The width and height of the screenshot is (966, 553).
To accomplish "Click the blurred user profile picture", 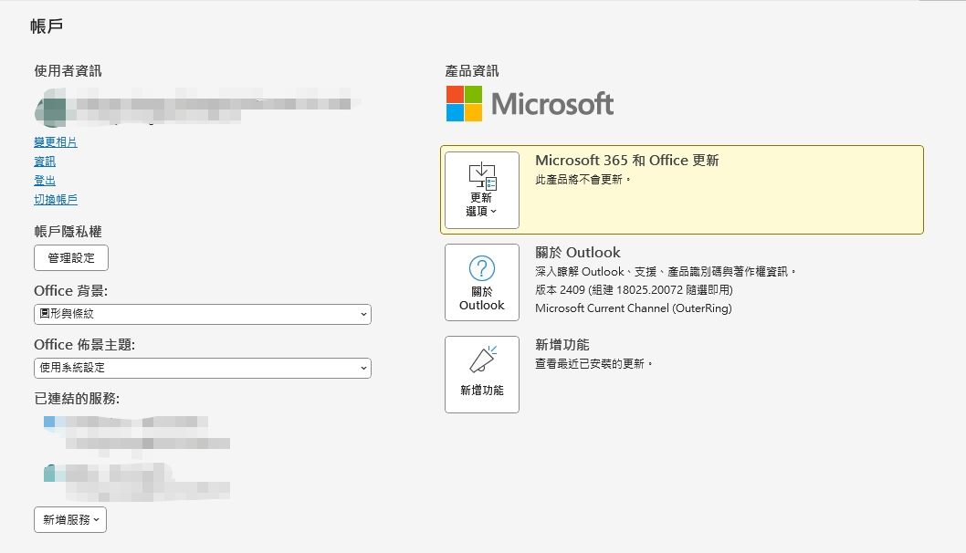I will pyautogui.click(x=50, y=107).
